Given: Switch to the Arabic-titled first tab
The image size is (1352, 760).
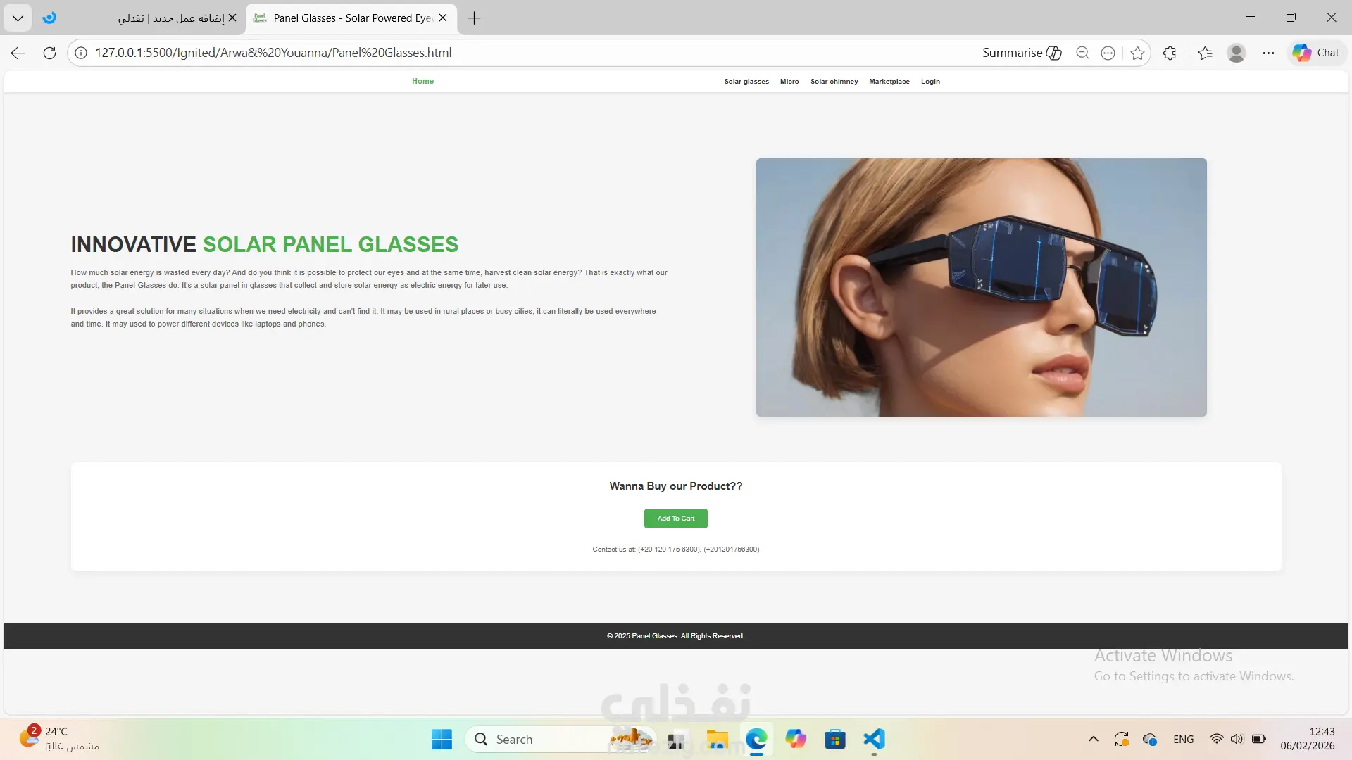Looking at the screenshot, I should tap(170, 18).
